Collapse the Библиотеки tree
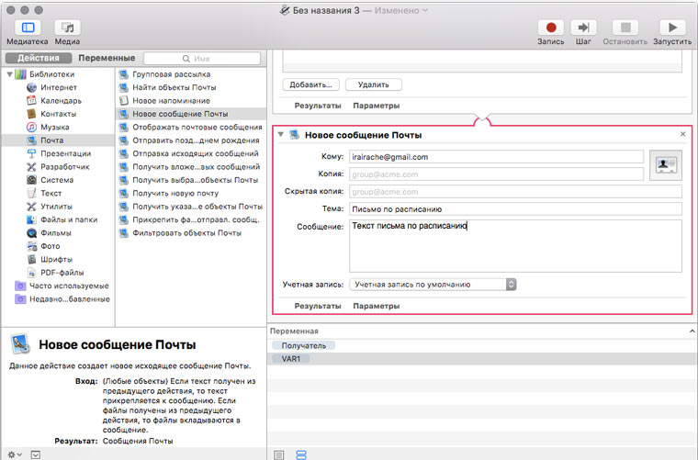 [x=8, y=74]
